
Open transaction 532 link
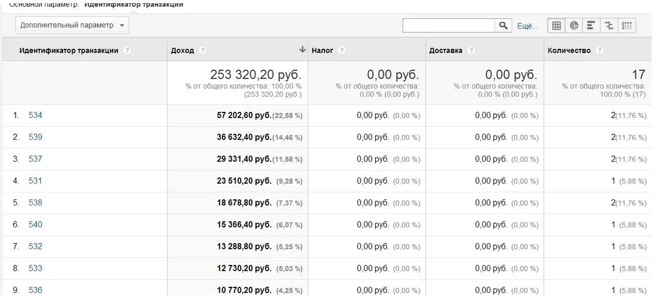(x=36, y=247)
